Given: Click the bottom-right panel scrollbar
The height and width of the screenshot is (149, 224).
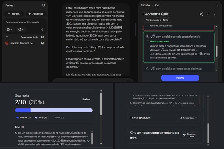Looking at the screenshot, I should (208, 133).
